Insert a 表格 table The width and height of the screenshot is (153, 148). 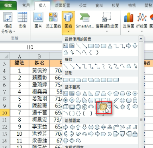pos(22,20)
